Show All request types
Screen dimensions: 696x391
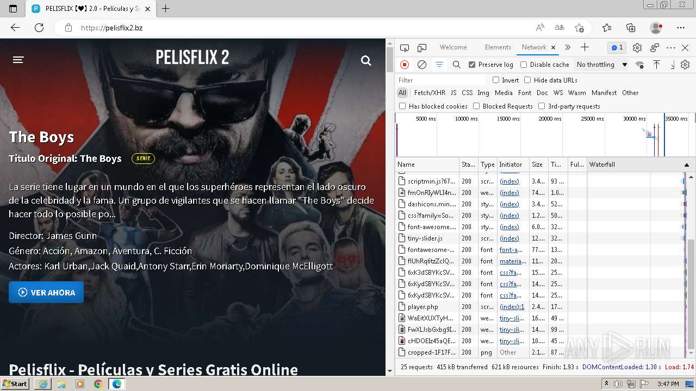pos(402,93)
